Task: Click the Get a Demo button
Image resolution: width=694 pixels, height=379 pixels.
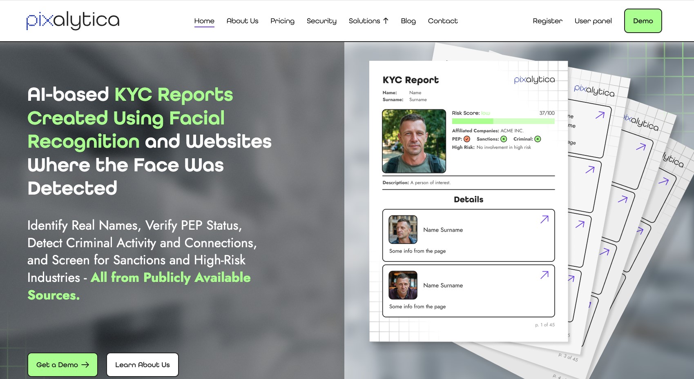Action: point(62,365)
